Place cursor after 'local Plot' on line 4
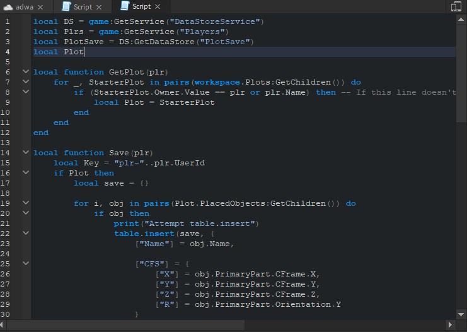 point(84,52)
